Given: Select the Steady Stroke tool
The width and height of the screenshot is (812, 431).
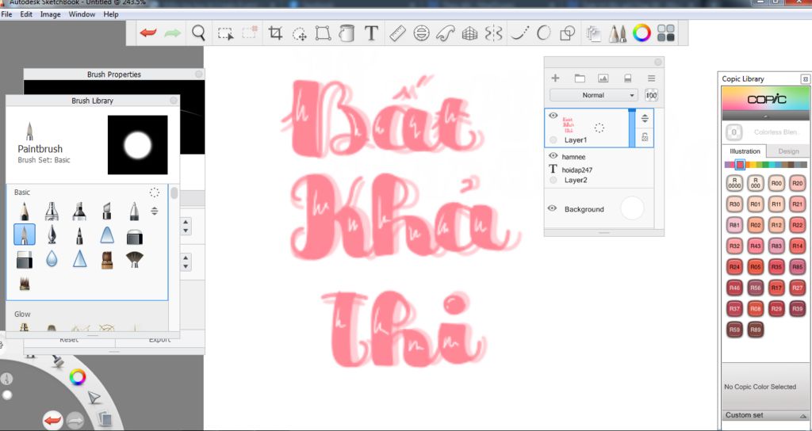Looking at the screenshot, I should [519, 33].
